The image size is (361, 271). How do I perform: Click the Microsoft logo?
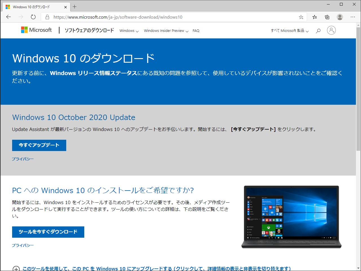pyautogui.click(x=36, y=30)
